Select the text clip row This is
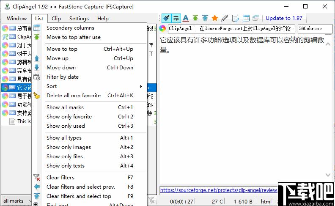The image size is (335, 206). (x=16, y=121)
